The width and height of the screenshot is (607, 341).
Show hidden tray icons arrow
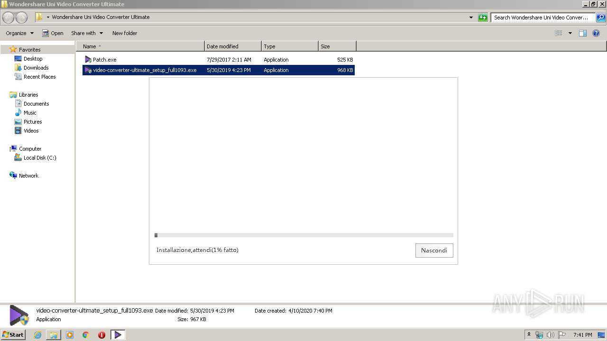529,334
